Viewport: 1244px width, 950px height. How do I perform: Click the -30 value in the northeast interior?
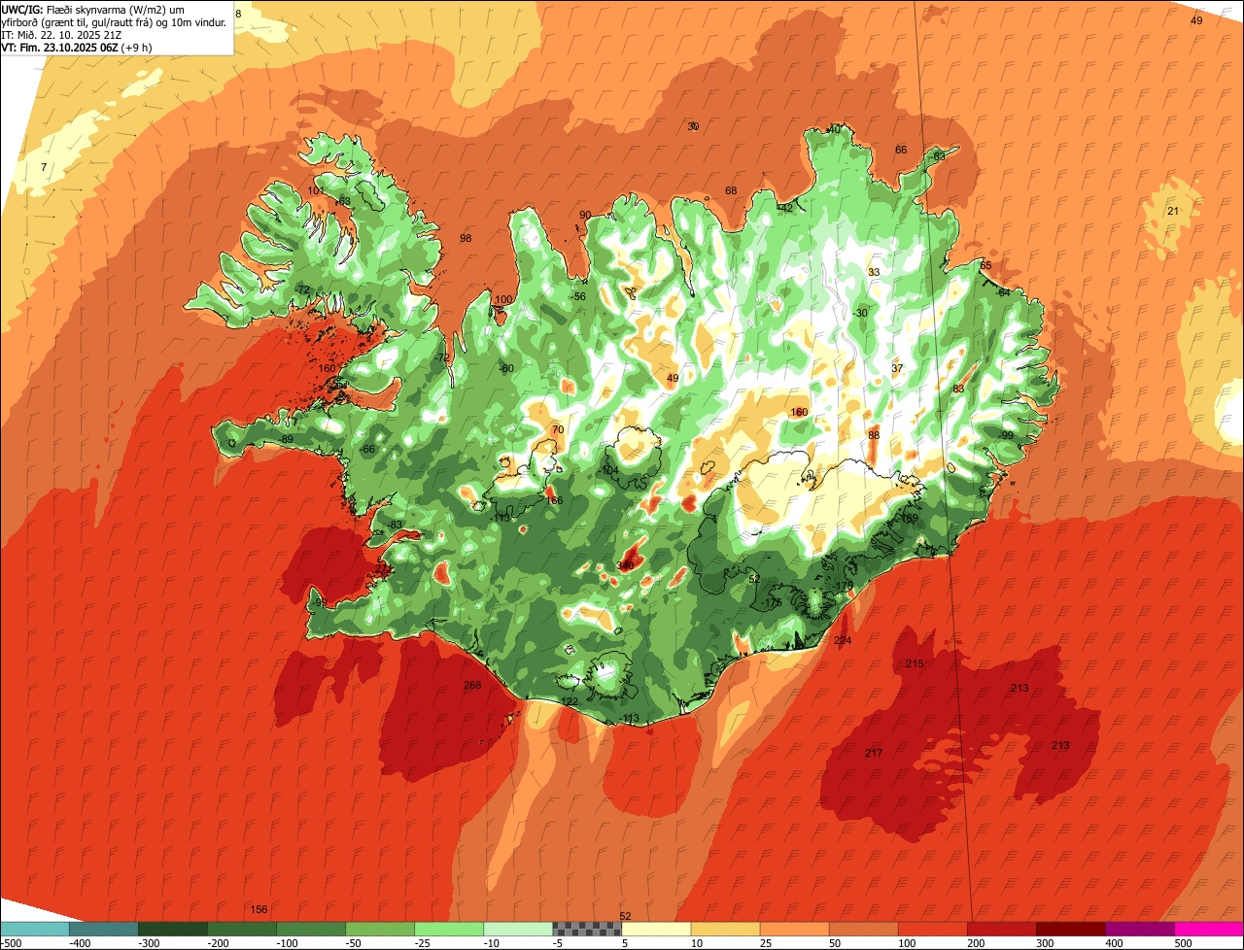click(x=860, y=313)
